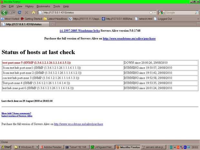
Task: Open the refresh.html bookmark
Action: pos(144,19)
